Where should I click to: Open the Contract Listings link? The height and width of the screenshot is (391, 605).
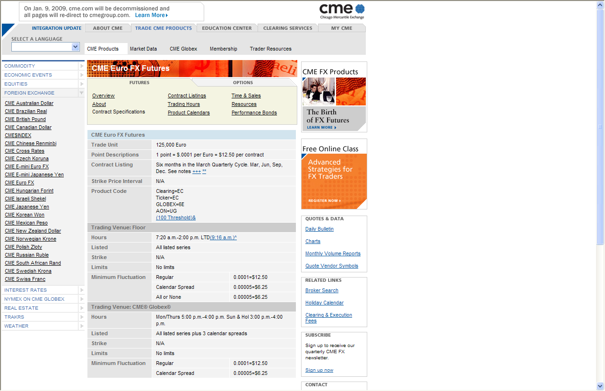187,96
